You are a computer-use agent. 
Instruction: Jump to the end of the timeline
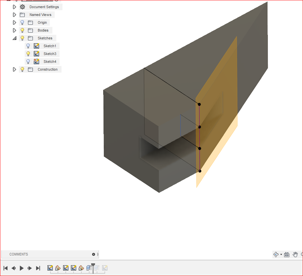(38, 268)
